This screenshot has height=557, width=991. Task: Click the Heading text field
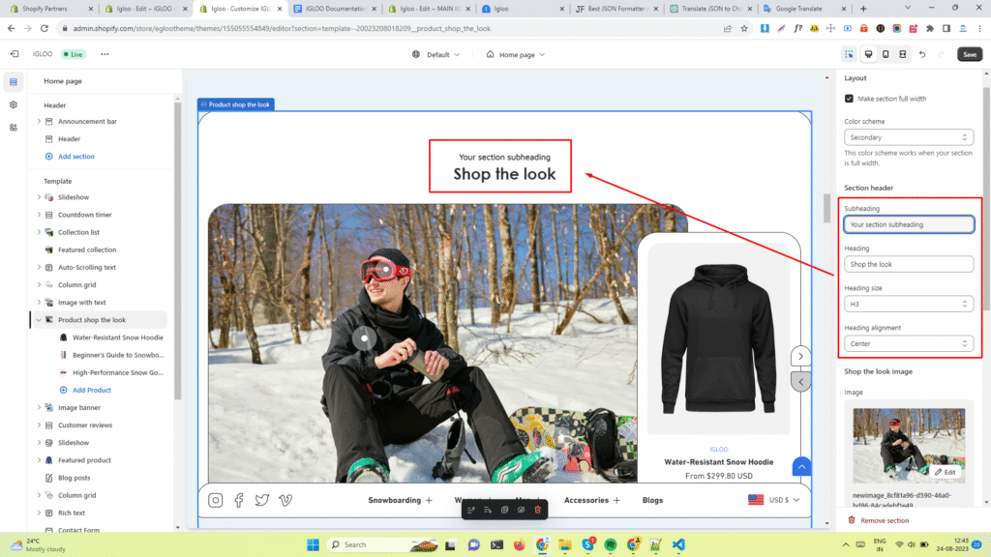coord(908,264)
